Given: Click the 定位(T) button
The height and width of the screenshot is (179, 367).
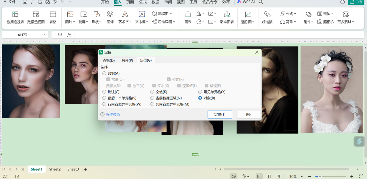Looking at the screenshot, I should click(x=220, y=114).
